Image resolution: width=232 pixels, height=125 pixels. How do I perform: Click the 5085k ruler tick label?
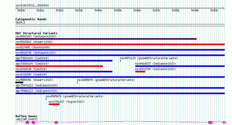pos(118,10)
